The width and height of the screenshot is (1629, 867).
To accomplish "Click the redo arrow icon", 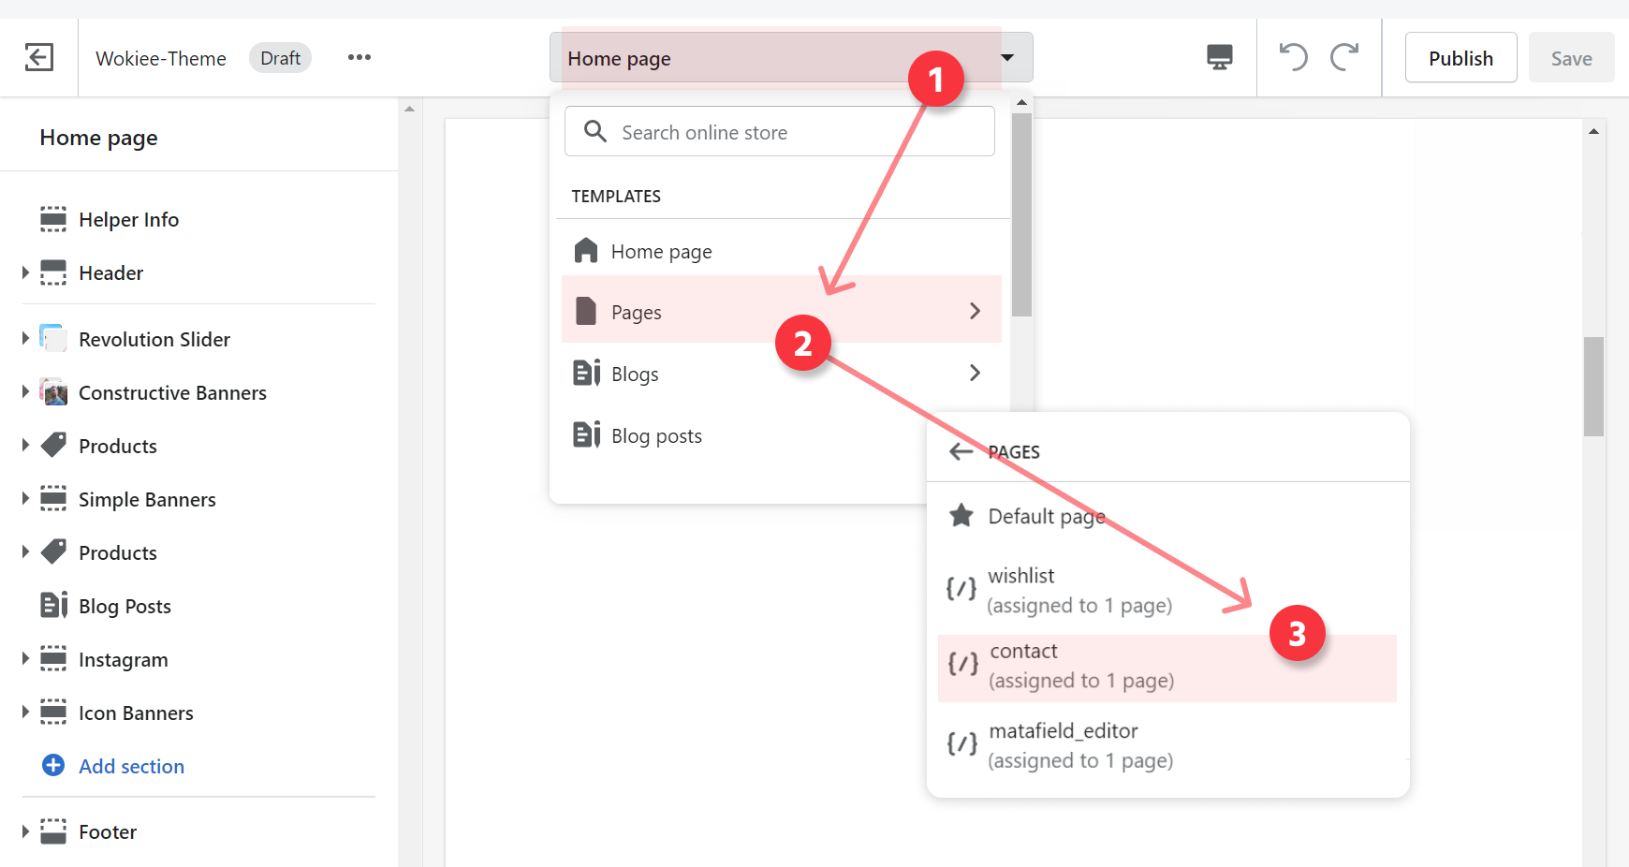I will pyautogui.click(x=1344, y=58).
